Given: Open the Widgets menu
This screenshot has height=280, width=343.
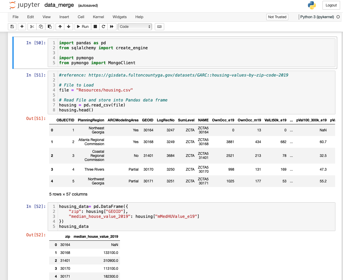Looking at the screenshot, I should 119,17.
